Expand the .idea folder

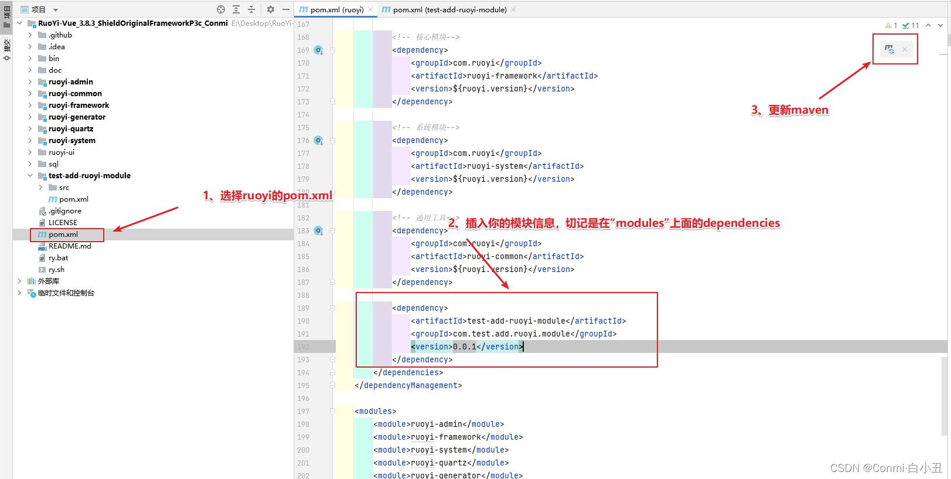pos(30,47)
